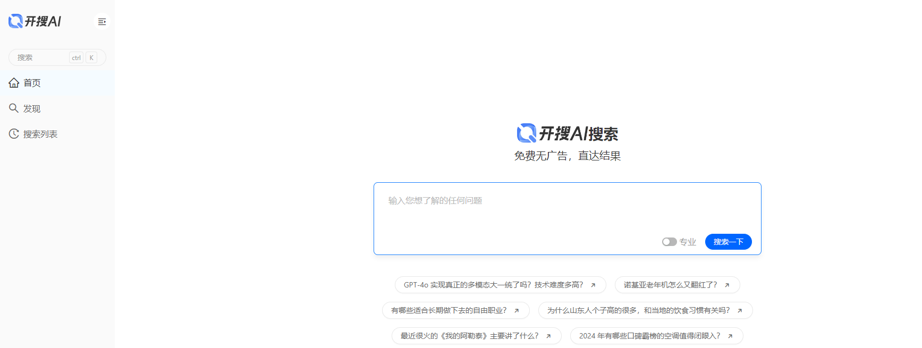The image size is (922, 348).
Task: Click arrow icon on 自由职业 suggestion
Action: point(517,311)
